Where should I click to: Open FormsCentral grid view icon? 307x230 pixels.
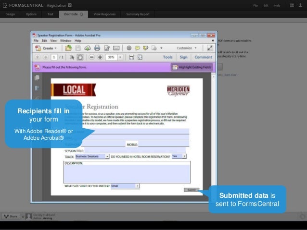(292, 5)
